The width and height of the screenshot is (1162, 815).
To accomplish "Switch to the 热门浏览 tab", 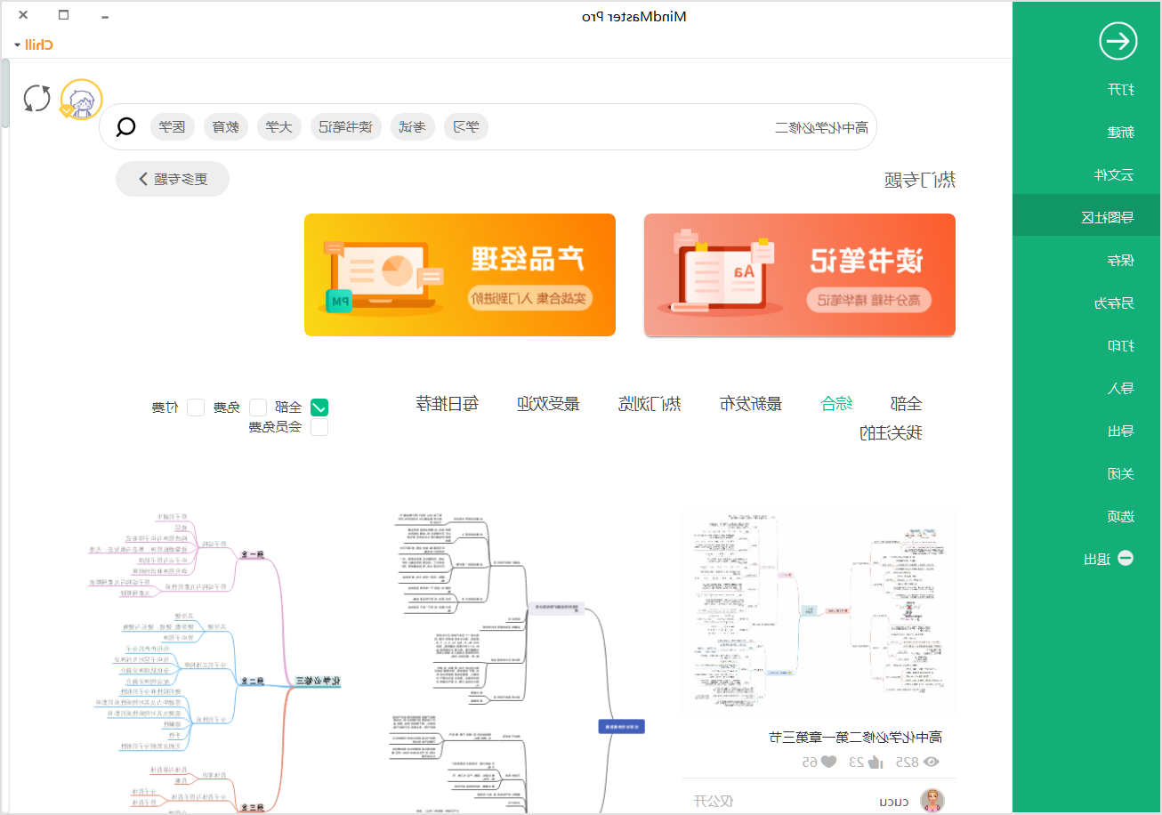I will point(650,403).
